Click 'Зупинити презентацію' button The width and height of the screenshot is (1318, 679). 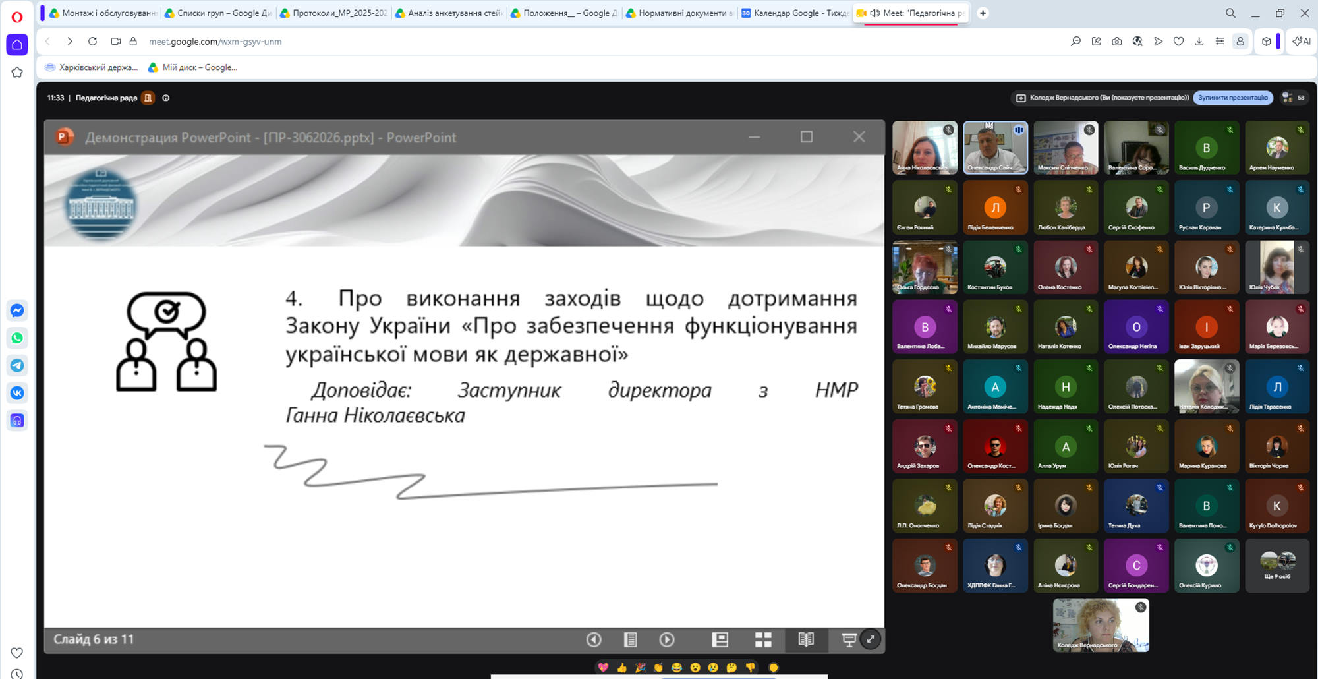pos(1233,98)
